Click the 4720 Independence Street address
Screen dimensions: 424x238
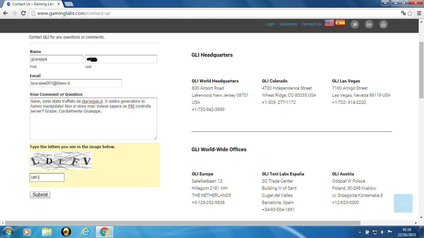pyautogui.click(x=287, y=88)
